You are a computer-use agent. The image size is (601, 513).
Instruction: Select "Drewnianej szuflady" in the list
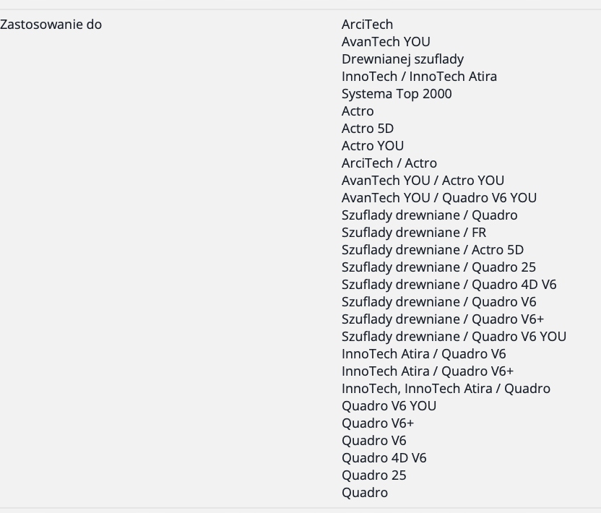point(402,59)
